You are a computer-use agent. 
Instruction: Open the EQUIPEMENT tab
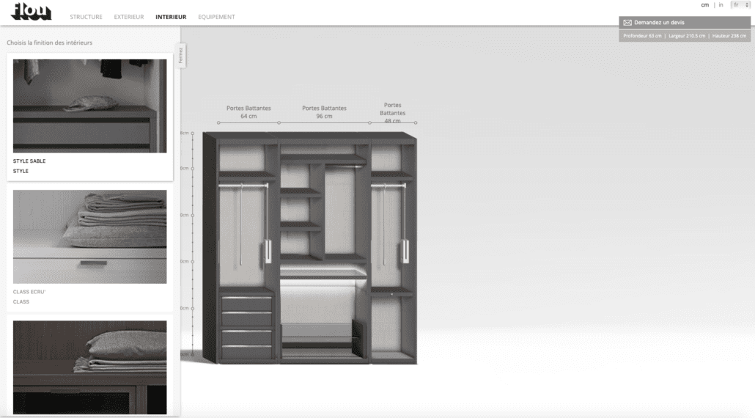click(216, 17)
